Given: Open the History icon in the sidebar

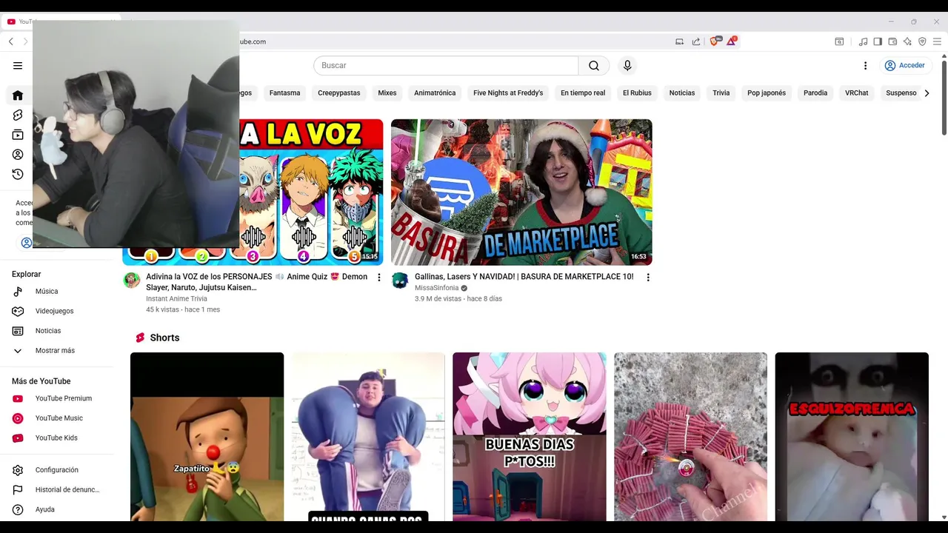Looking at the screenshot, I should coord(18,175).
